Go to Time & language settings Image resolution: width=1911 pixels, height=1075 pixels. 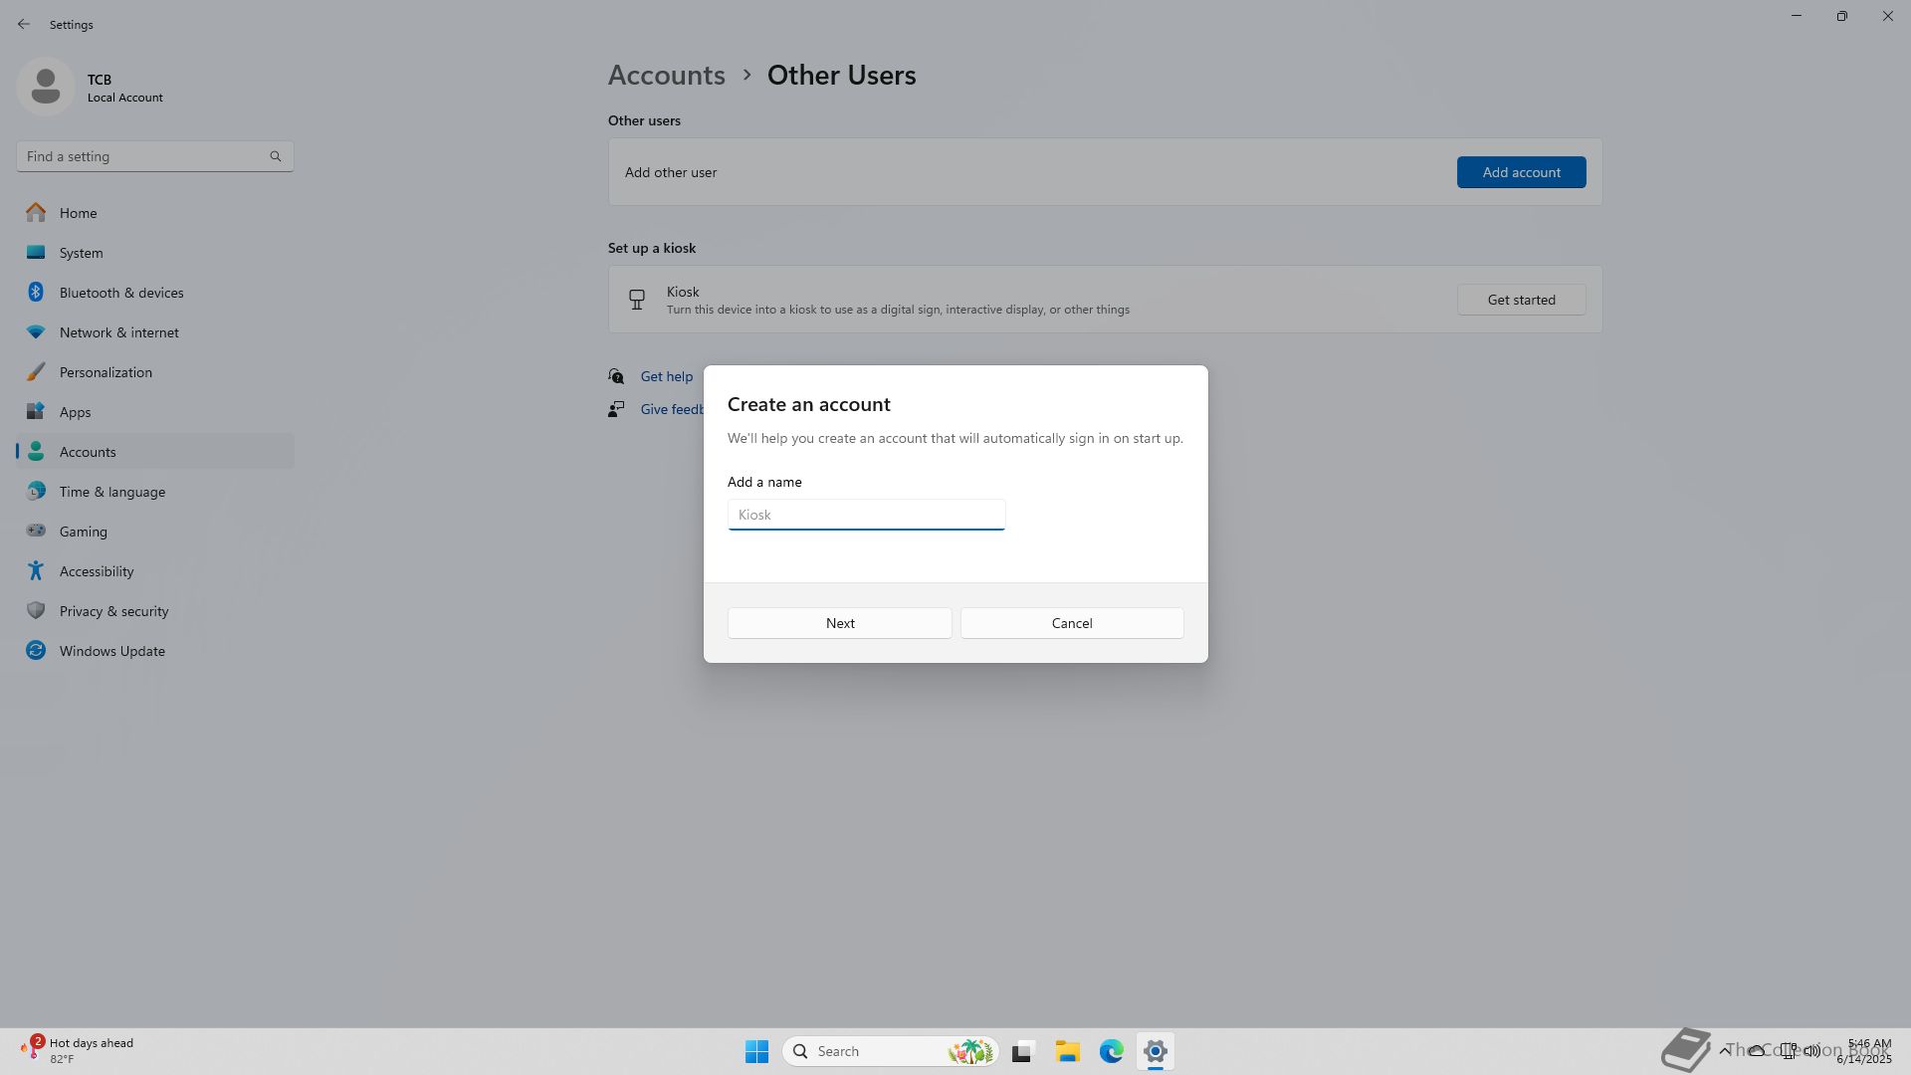tap(111, 492)
